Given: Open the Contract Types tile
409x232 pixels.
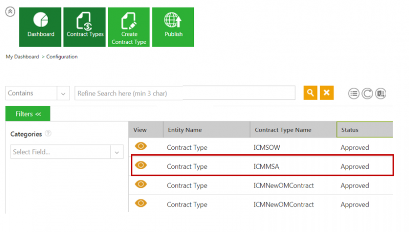Looking at the screenshot, I should click(x=84, y=27).
